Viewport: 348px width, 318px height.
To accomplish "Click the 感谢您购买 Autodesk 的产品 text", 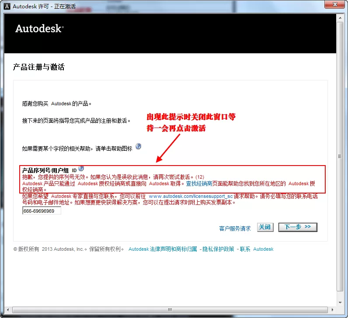I will pos(56,104).
